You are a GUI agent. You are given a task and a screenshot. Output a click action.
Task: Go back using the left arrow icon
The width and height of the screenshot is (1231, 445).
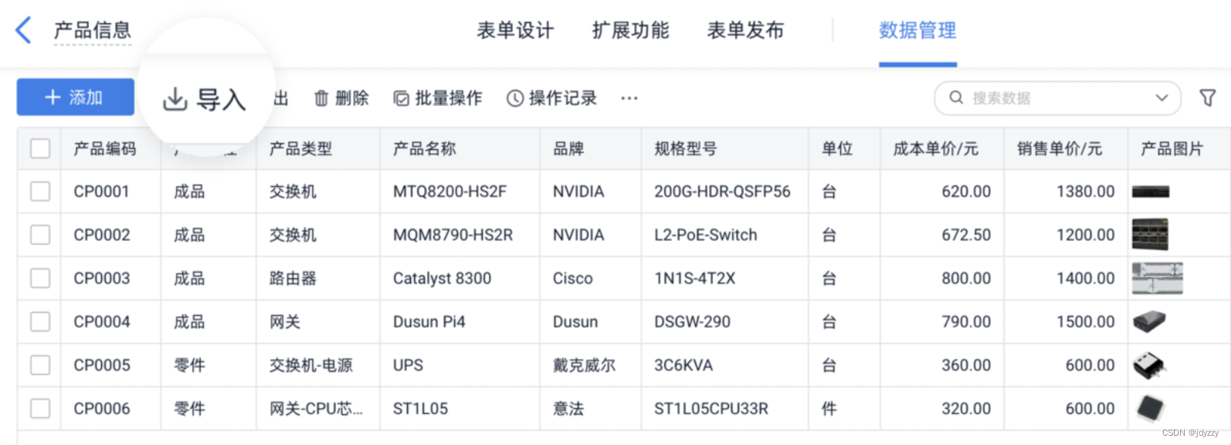pos(23,30)
